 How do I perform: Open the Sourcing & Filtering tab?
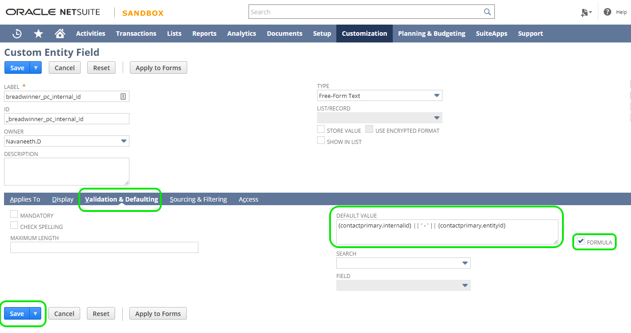click(198, 199)
